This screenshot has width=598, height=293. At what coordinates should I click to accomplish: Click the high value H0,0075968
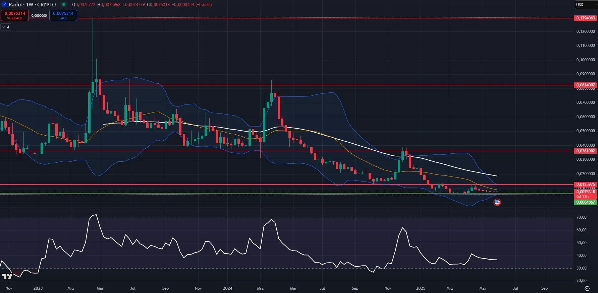point(109,5)
